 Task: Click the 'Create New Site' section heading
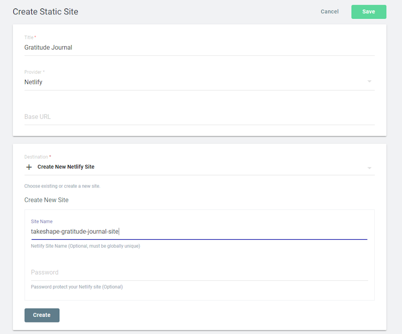46,200
